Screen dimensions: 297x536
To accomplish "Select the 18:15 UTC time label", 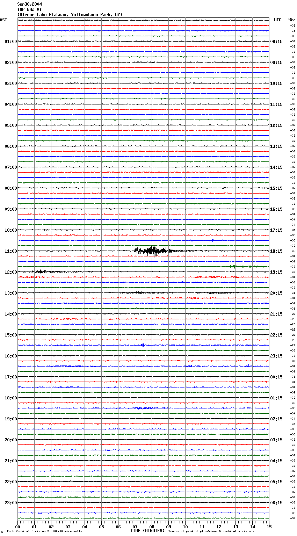I will click(x=276, y=251).
